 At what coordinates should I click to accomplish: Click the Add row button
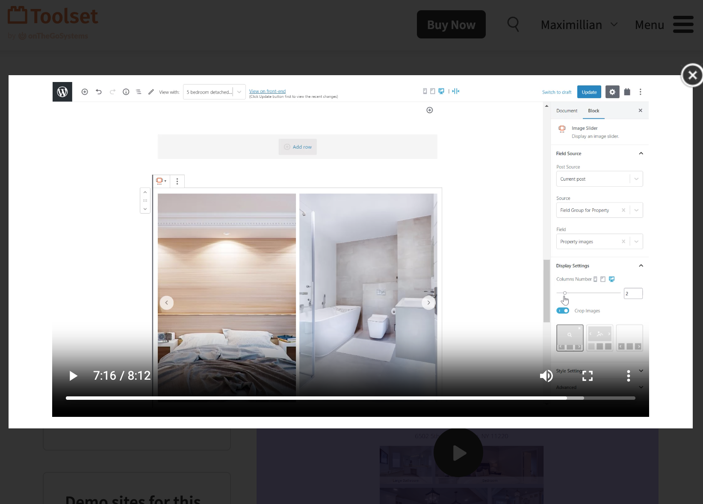298,147
